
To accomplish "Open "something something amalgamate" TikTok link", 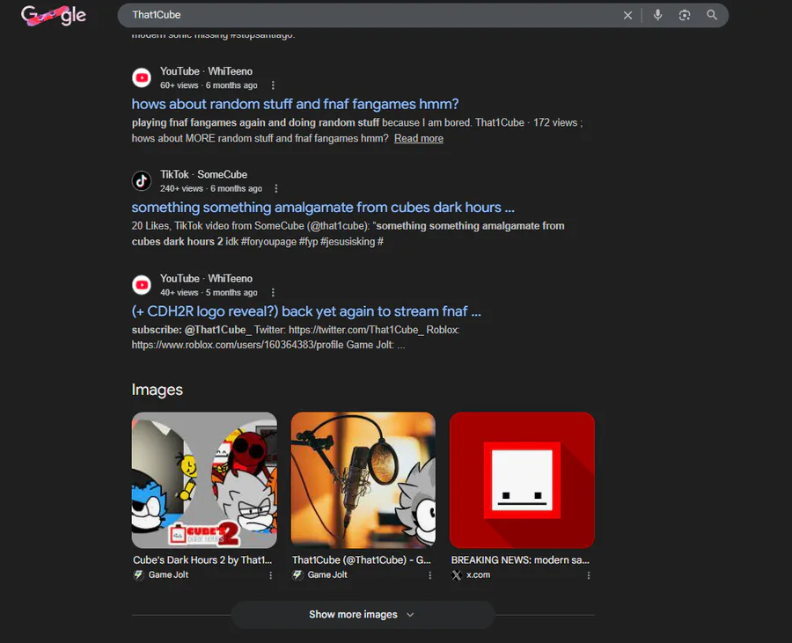I will click(x=323, y=208).
